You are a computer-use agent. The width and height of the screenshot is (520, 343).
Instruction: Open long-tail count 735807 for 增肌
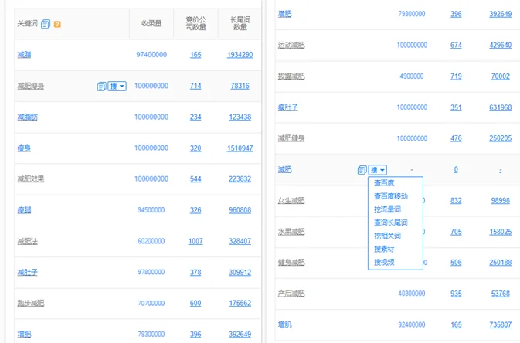[x=501, y=324]
